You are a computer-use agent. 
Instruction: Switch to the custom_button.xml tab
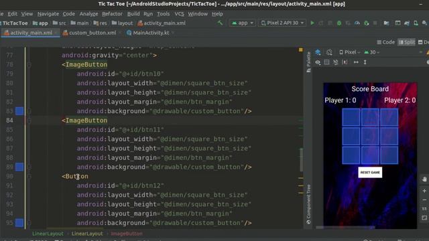click(93, 33)
